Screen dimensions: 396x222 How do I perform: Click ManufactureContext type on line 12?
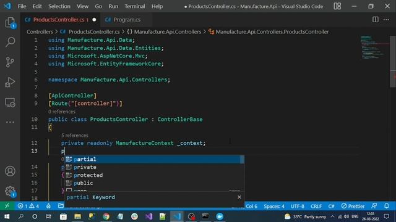click(x=144, y=143)
